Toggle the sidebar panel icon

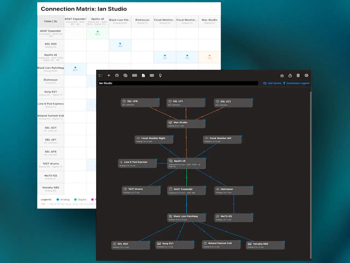click(x=100, y=75)
